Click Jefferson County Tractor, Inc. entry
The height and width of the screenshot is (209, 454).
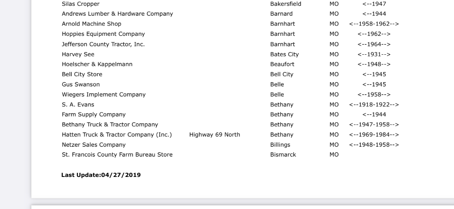103,44
